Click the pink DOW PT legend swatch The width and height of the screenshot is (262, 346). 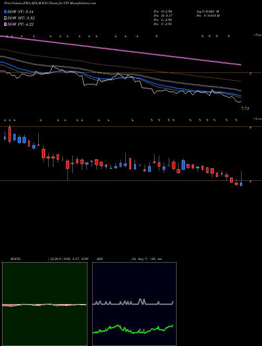[6, 24]
